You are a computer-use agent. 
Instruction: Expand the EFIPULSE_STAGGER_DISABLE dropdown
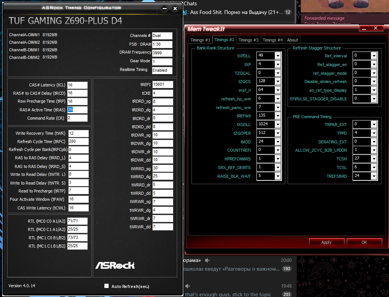click(x=374, y=99)
